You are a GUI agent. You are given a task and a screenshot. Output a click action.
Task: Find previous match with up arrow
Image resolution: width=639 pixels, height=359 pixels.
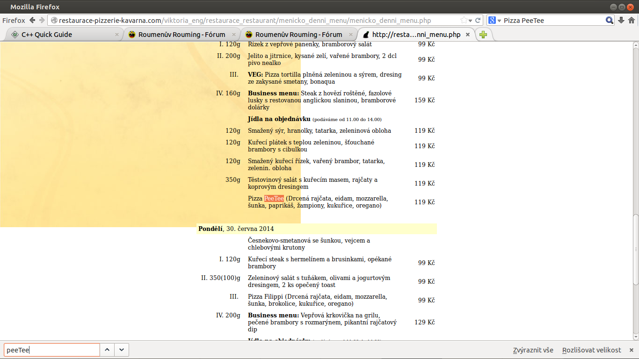click(107, 350)
